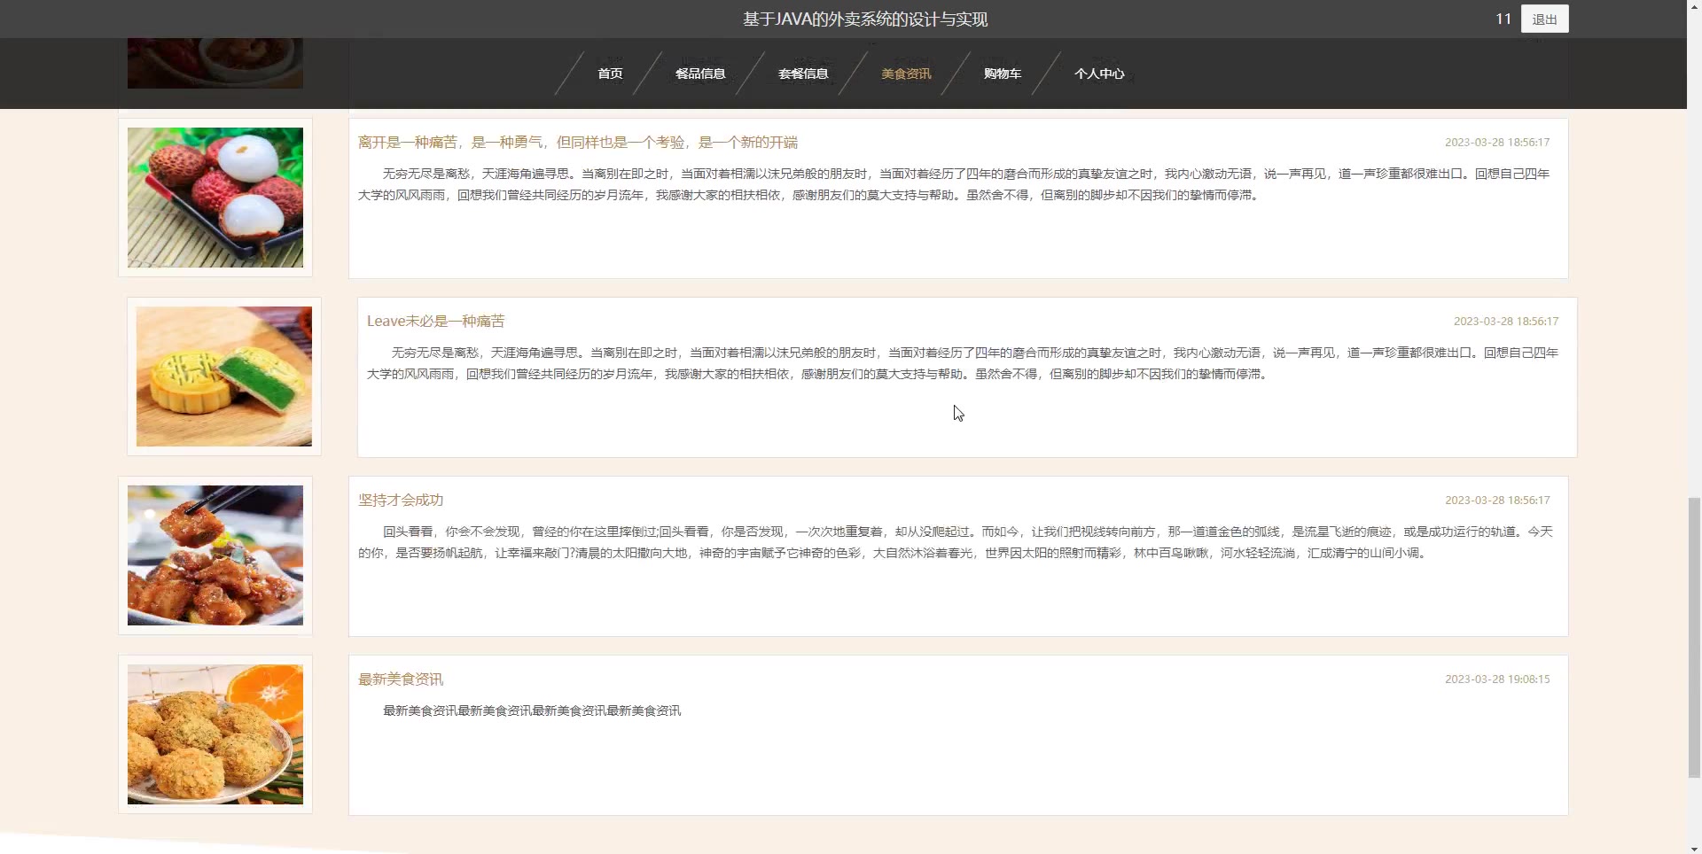
Task: Click the braised ribs thumbnail
Action: (x=215, y=555)
